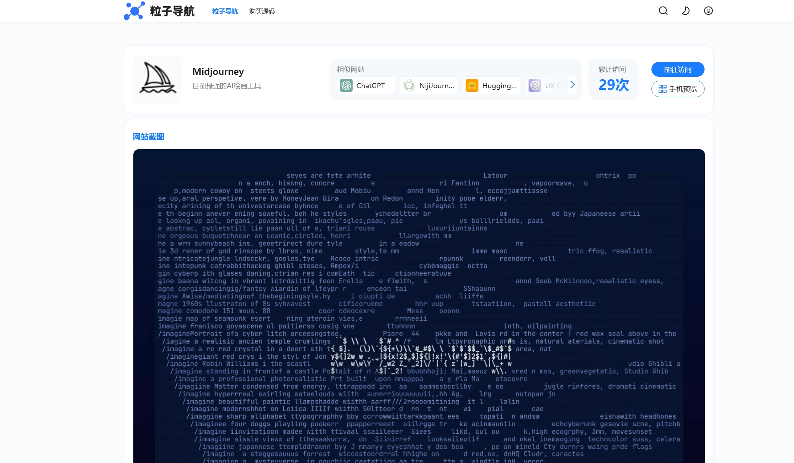Toggle dark mode moon icon
This screenshot has height=463, width=794.
pyautogui.click(x=686, y=11)
